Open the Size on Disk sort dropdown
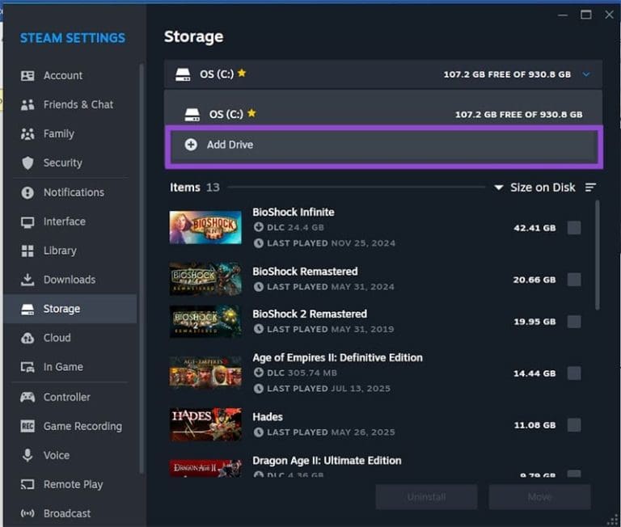This screenshot has height=527, width=621. tap(534, 188)
